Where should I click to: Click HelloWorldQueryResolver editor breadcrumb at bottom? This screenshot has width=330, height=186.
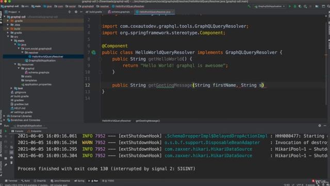click(x=117, y=121)
